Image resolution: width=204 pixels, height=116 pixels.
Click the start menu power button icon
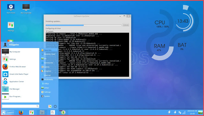coord(55,106)
